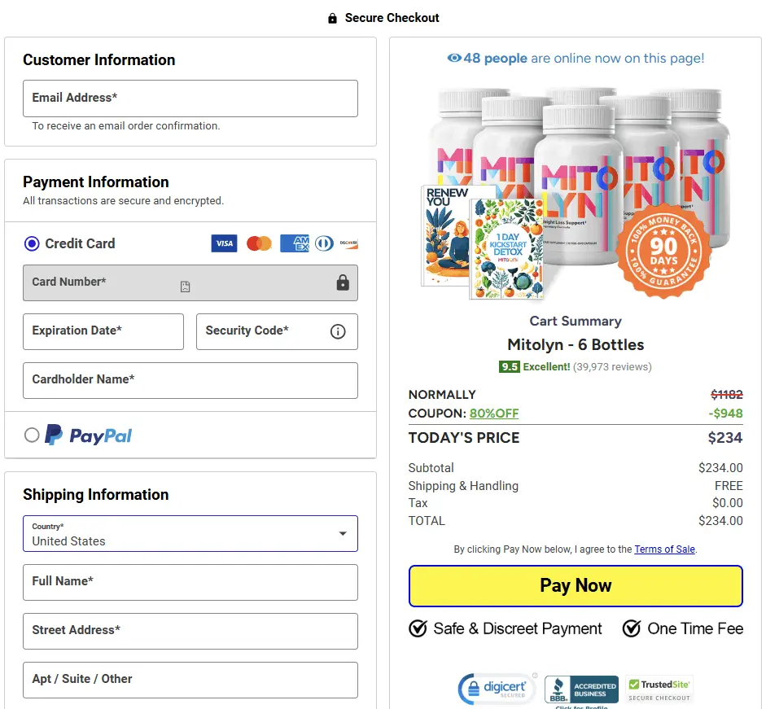
Task: Click the Email Address field
Action: pos(190,98)
